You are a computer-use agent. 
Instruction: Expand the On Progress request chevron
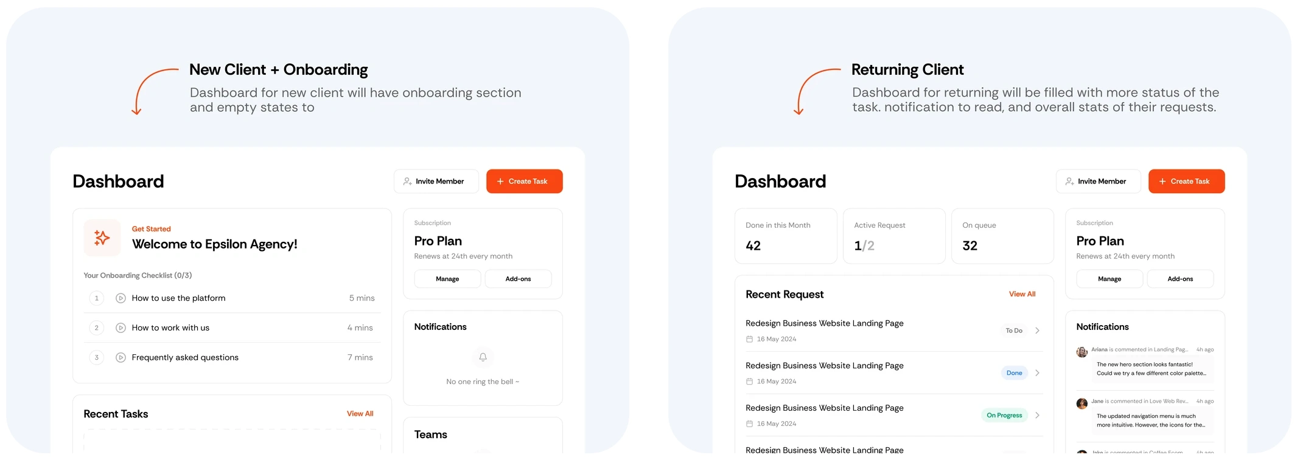coord(1037,416)
